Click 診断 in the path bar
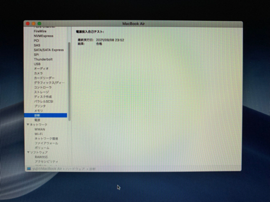Screen dimensions: 270x202 pyautogui.click(x=92, y=169)
